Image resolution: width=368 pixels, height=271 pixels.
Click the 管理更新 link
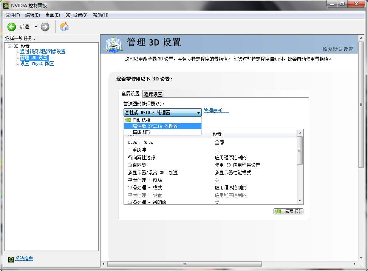[216, 111]
